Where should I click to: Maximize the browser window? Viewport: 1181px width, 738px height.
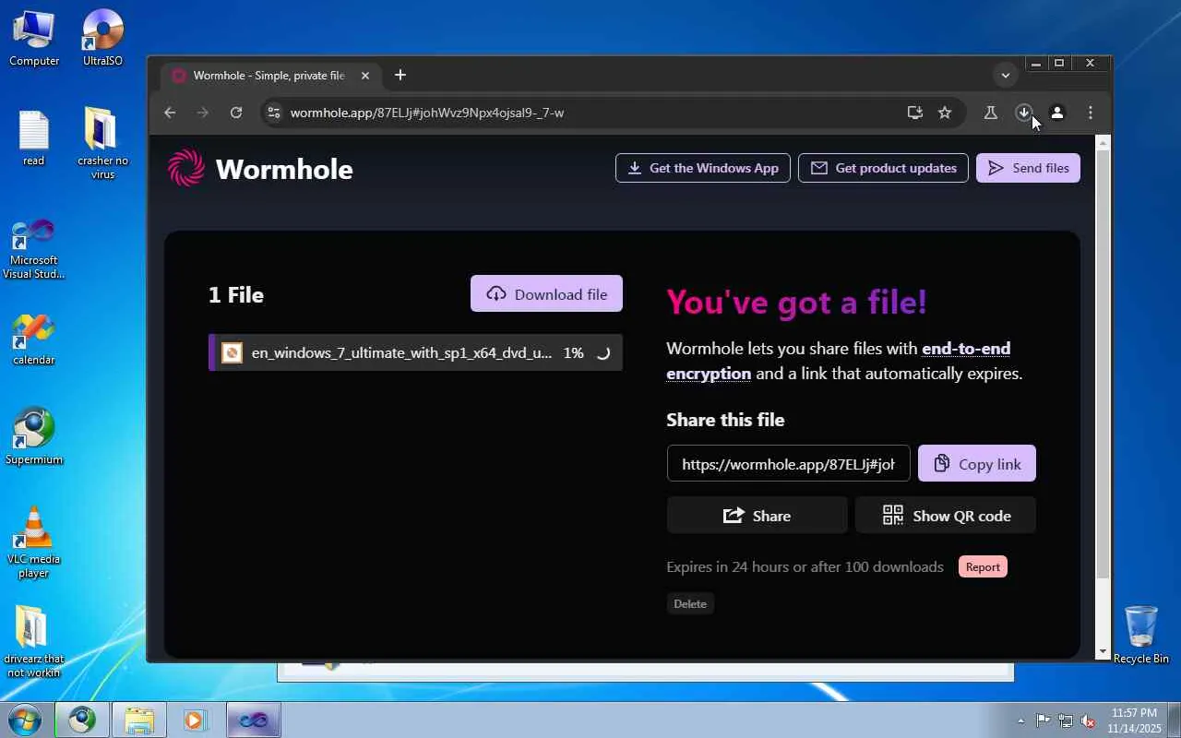pos(1059,64)
